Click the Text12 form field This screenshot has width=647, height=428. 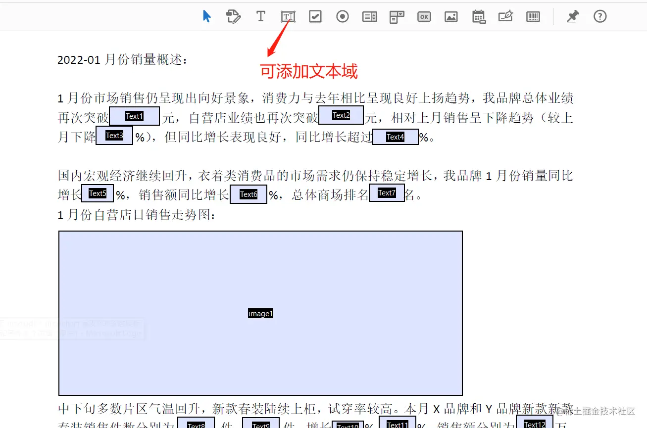(534, 424)
